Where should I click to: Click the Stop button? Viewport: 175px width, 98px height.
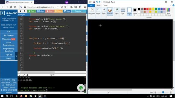[x=49, y=11]
